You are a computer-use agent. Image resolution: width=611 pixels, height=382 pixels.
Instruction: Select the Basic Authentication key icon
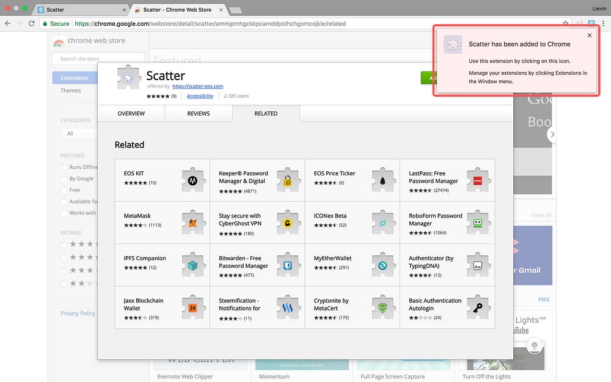click(x=478, y=307)
